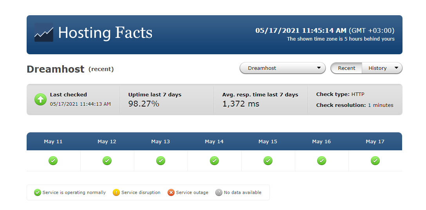Click the May 15 green check status icon
This screenshot has width=426, height=210.
(x=268, y=161)
